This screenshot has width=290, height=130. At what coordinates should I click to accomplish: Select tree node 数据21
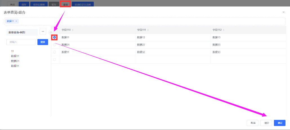[15, 61]
